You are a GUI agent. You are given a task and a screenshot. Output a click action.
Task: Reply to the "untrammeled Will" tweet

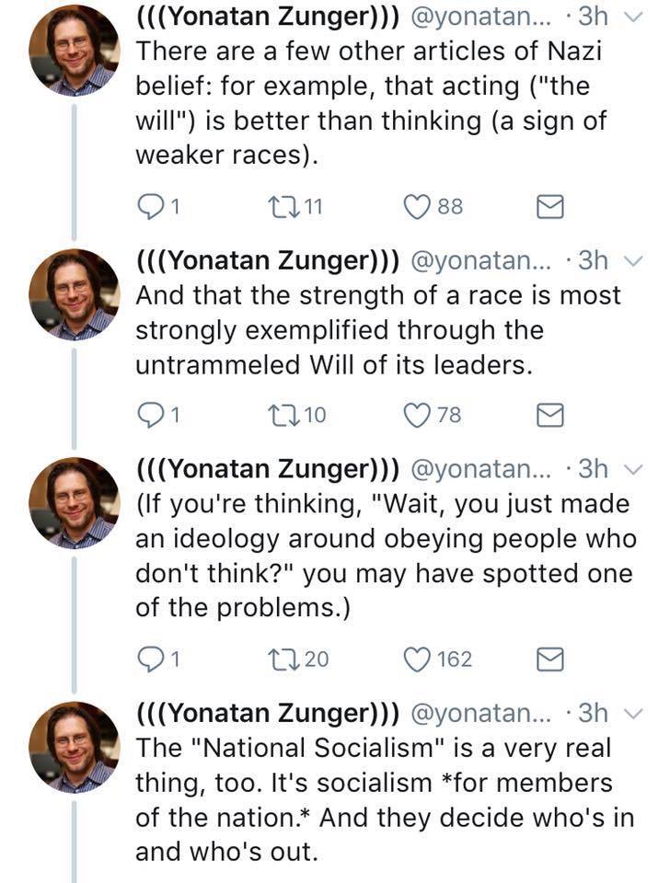pos(147,416)
